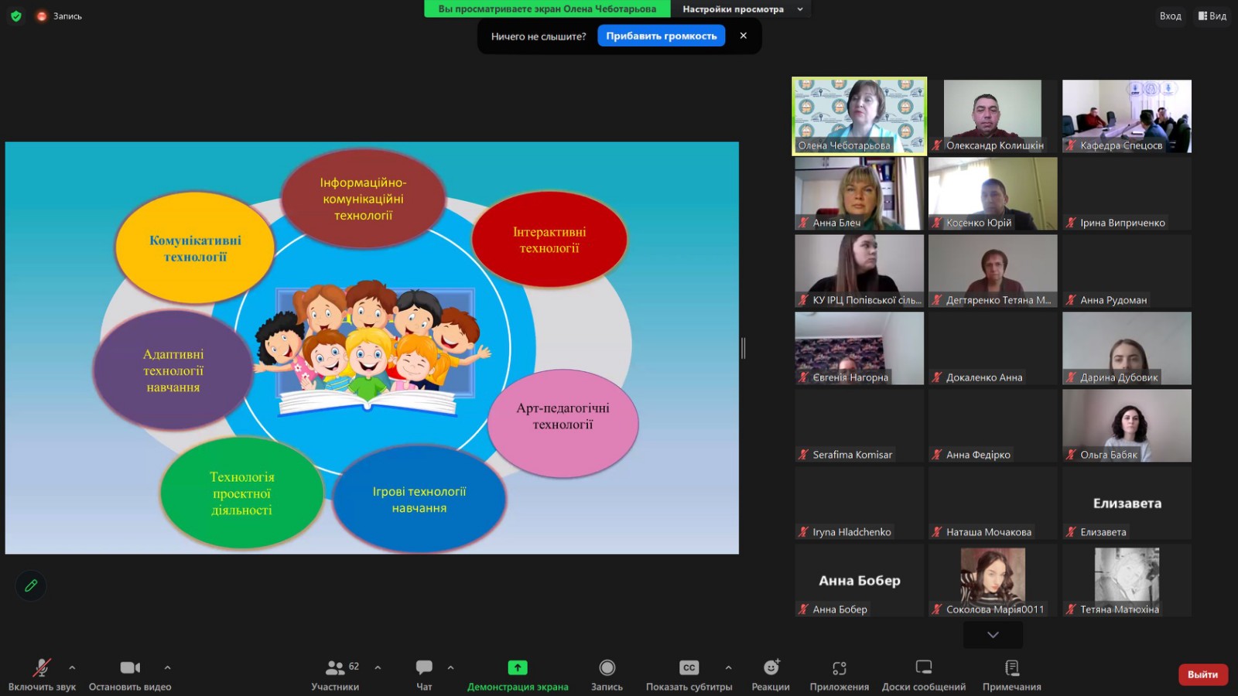Open the Whiteboards (Доски сообщений) icon

(x=923, y=667)
